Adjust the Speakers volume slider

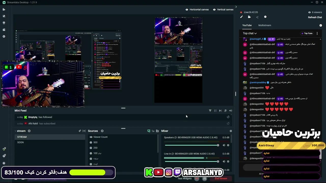pos(192,145)
